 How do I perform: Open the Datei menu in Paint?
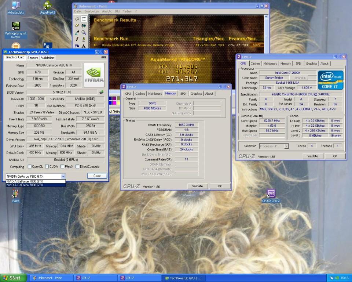[78, 11]
